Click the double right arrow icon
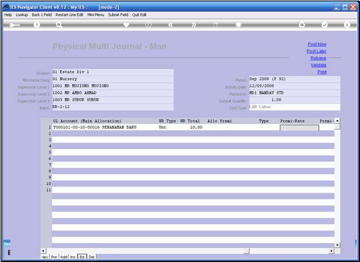 pos(194,25)
